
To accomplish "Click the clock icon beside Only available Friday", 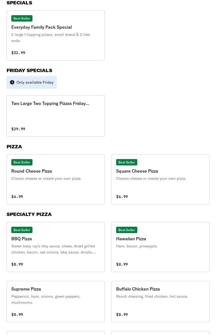I will click(12, 82).
